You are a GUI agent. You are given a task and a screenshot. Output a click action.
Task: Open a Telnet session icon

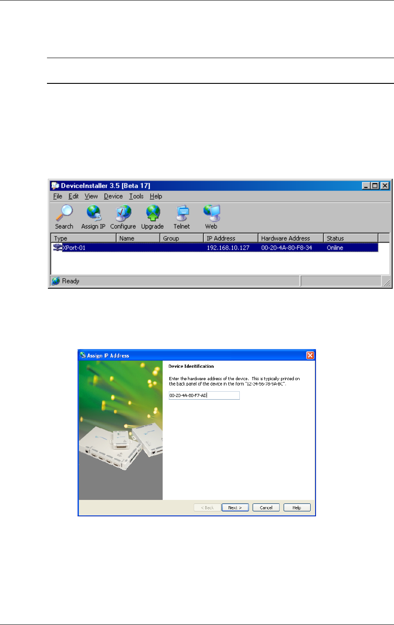click(182, 217)
